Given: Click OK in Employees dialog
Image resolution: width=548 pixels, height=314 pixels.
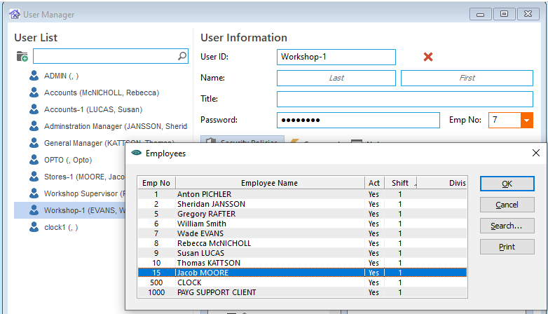Looking at the screenshot, I should pos(507,184).
